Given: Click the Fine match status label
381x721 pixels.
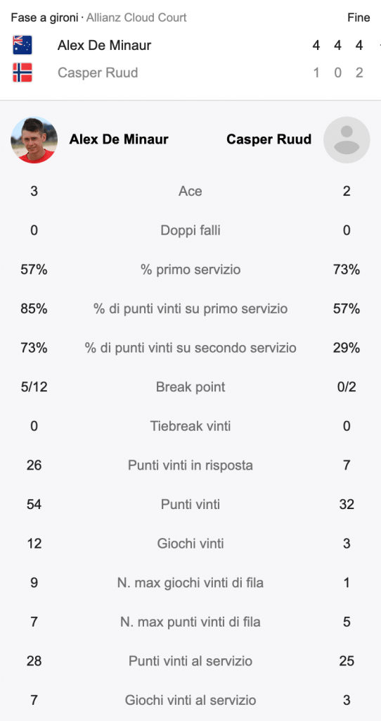Looking at the screenshot, I should [359, 18].
